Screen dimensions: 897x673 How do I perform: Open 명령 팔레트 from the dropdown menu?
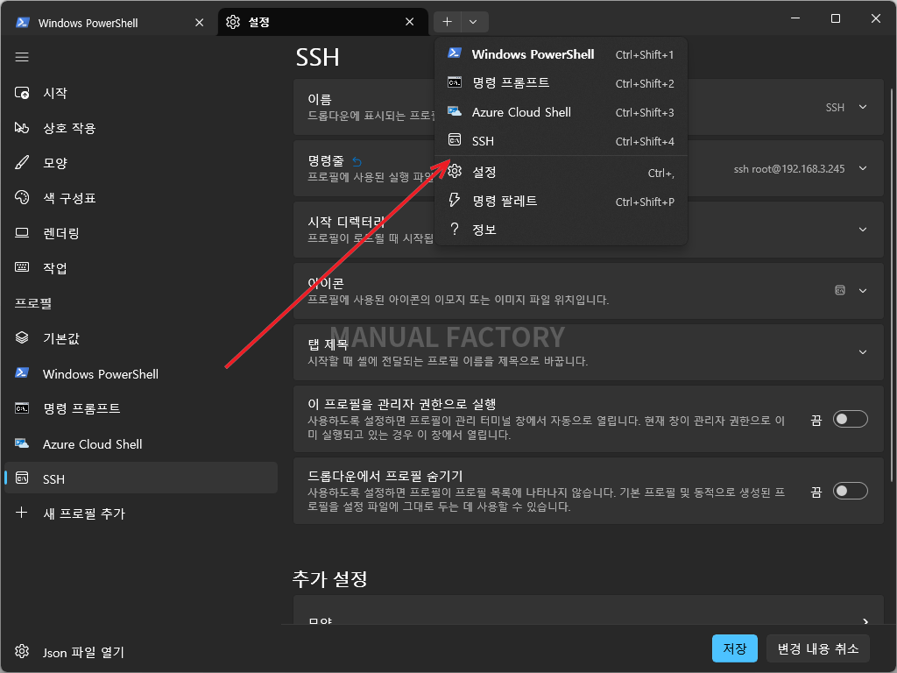(562, 202)
